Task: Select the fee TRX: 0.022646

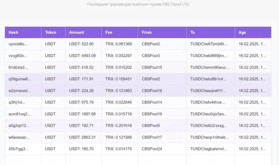Action: (x=119, y=102)
